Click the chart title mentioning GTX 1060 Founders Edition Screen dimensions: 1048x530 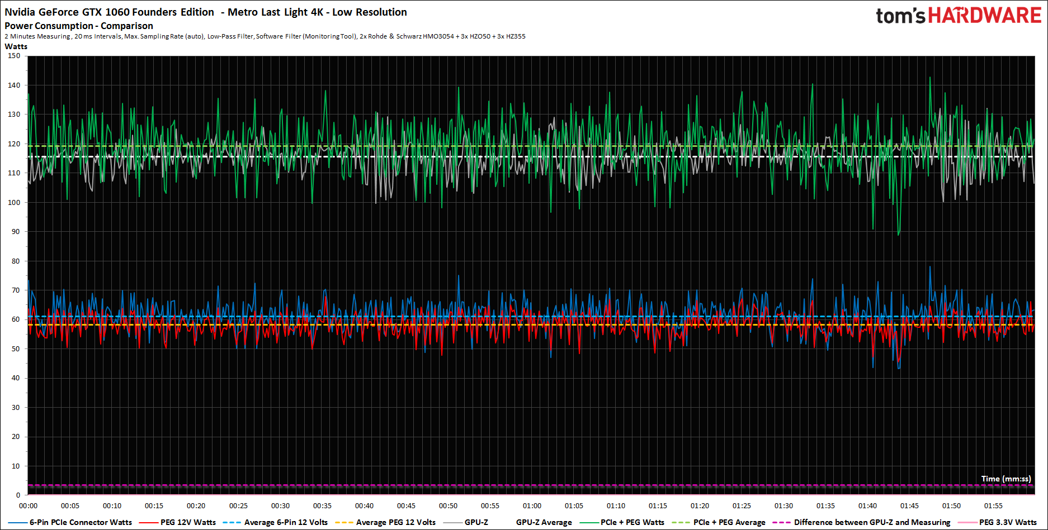pyautogui.click(x=206, y=12)
